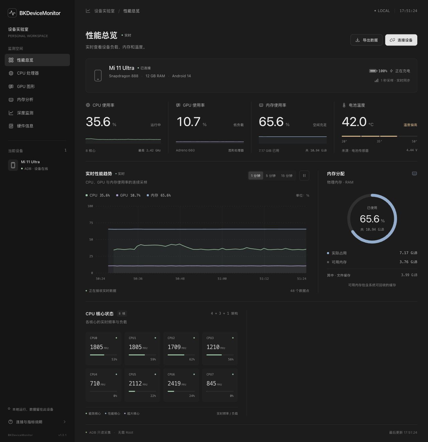Click the 能效核心 legend item
Image resolution: width=428 pixels, height=442 pixels.
(93, 414)
